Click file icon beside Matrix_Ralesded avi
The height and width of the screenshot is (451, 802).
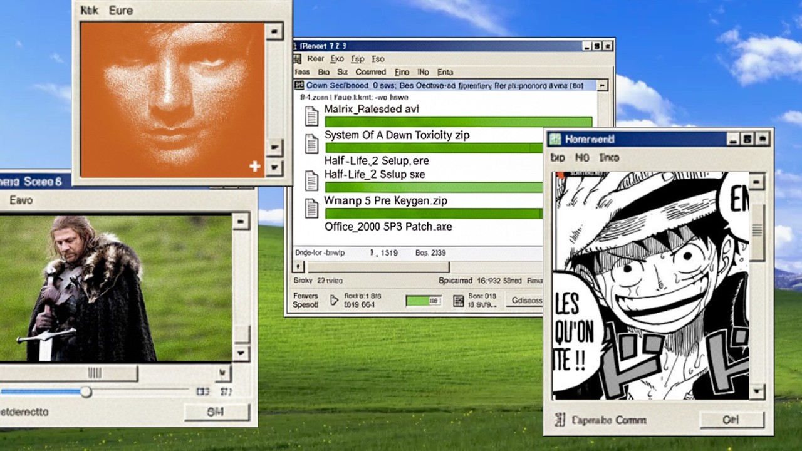point(311,117)
